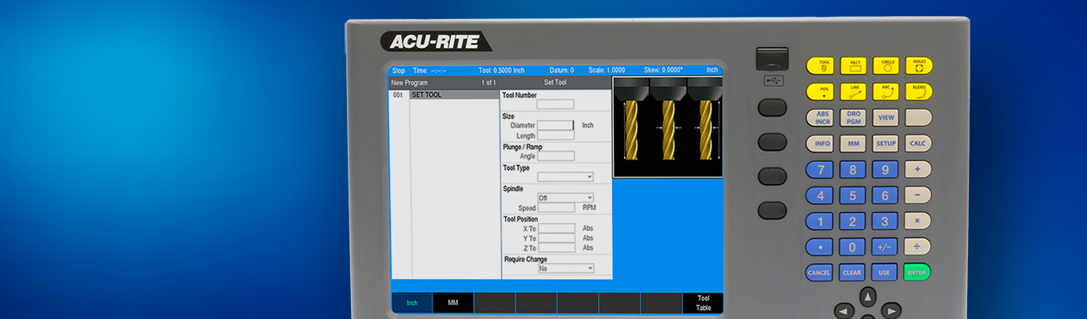Click the blue USE key
Screen dimensions: 1087x319
(885, 273)
